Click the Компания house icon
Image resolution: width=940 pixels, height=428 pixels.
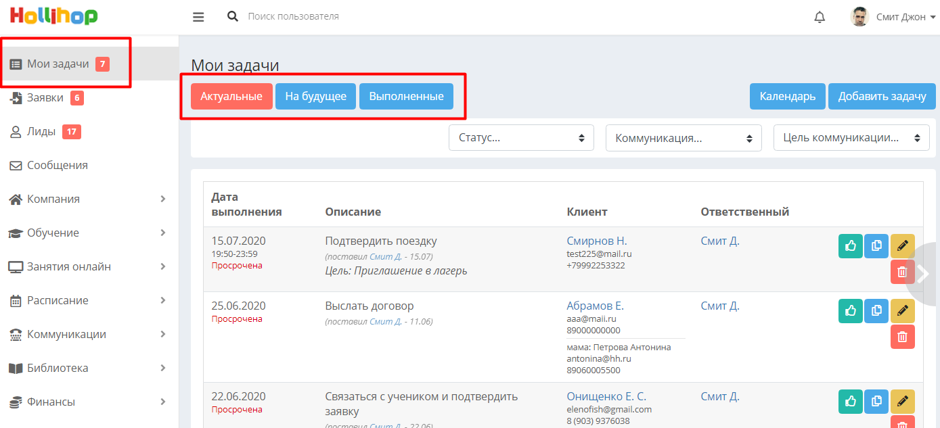click(x=16, y=199)
